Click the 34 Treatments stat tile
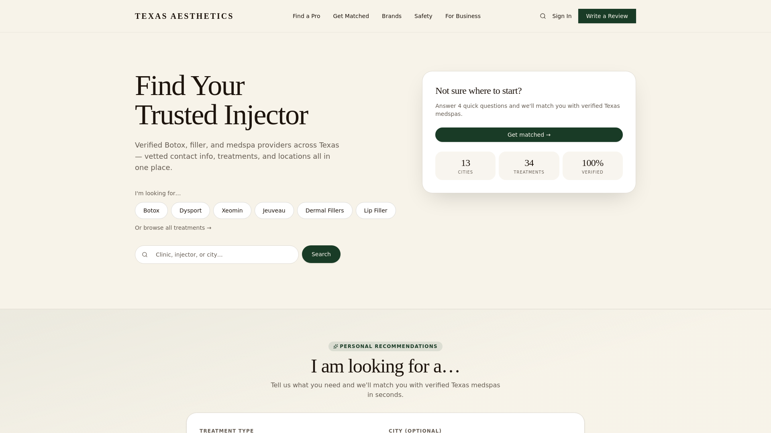This screenshot has width=771, height=433. pyautogui.click(x=529, y=166)
